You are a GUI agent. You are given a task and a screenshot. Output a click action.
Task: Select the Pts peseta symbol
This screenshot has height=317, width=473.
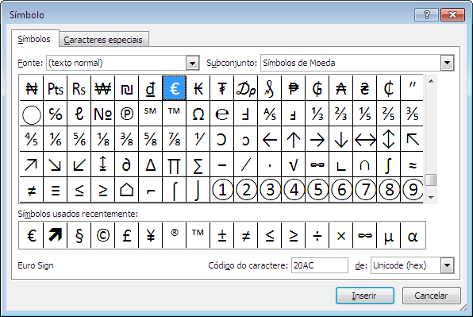56,88
